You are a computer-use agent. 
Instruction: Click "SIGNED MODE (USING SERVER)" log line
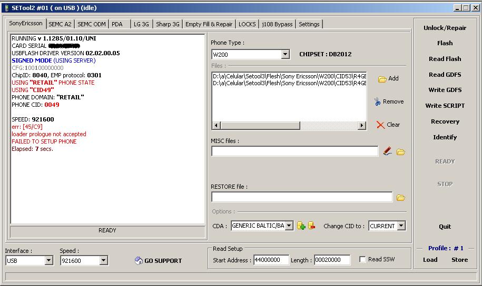point(54,60)
